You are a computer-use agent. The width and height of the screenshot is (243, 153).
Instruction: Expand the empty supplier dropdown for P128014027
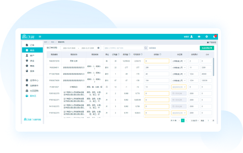[x=179, y=87]
